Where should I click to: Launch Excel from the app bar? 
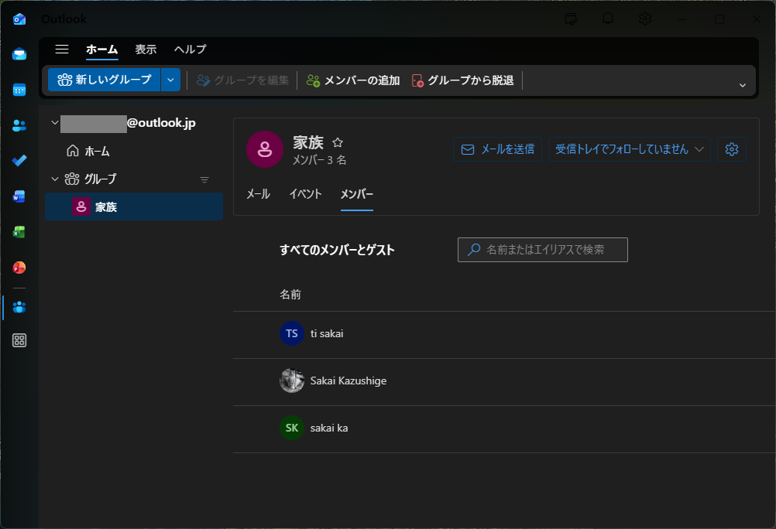coord(19,232)
